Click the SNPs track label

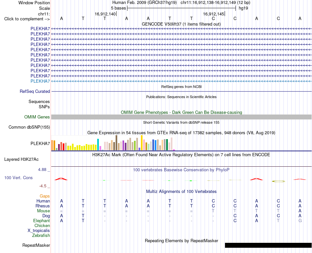pyautogui.click(x=44, y=107)
